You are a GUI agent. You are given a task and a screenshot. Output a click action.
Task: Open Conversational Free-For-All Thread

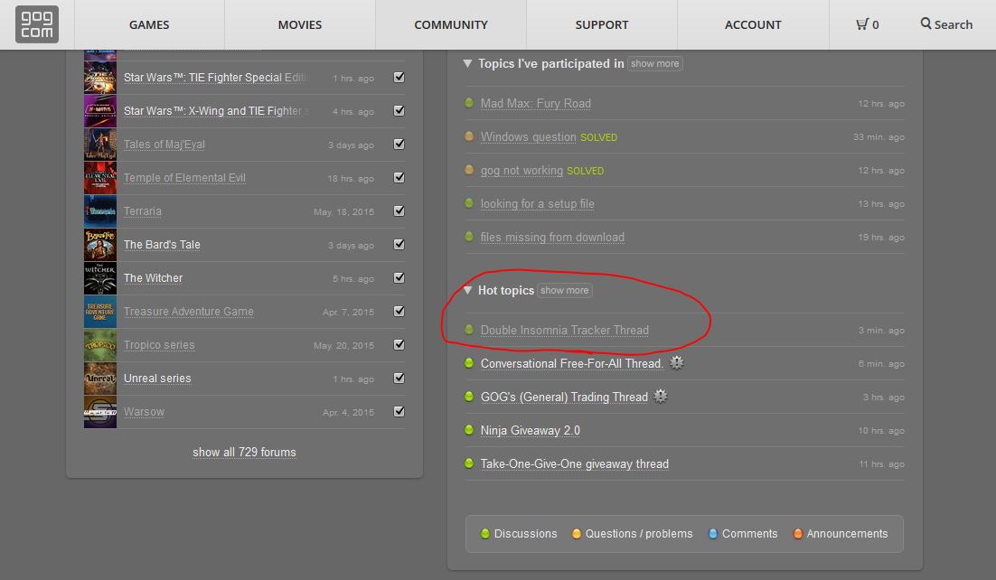[572, 364]
